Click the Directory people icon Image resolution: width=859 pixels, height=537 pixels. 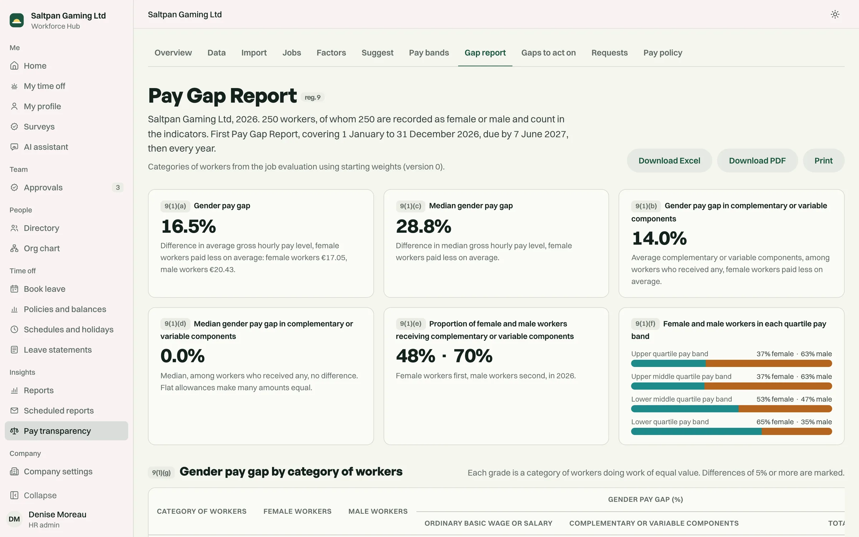coord(14,228)
